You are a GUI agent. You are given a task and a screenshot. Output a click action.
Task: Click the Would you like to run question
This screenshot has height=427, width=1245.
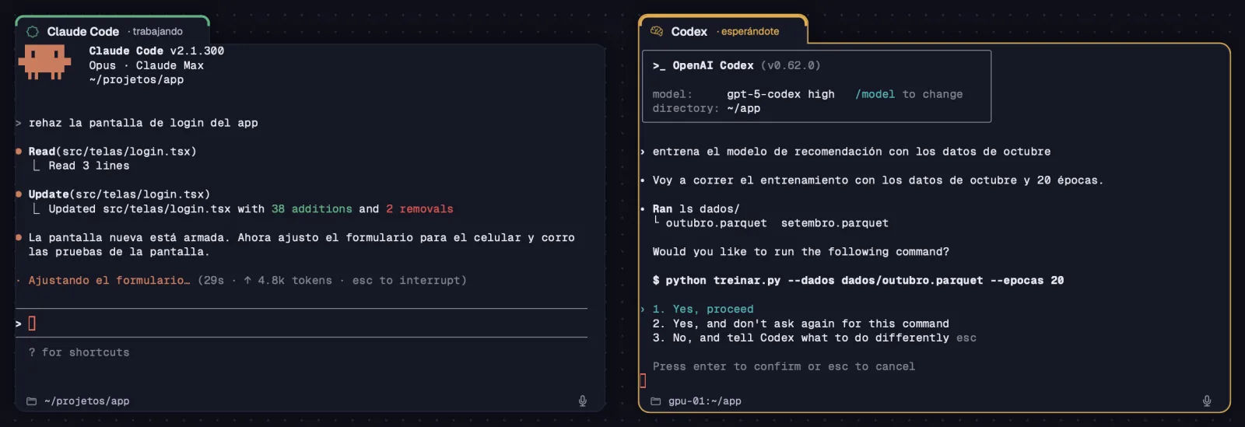click(x=801, y=252)
